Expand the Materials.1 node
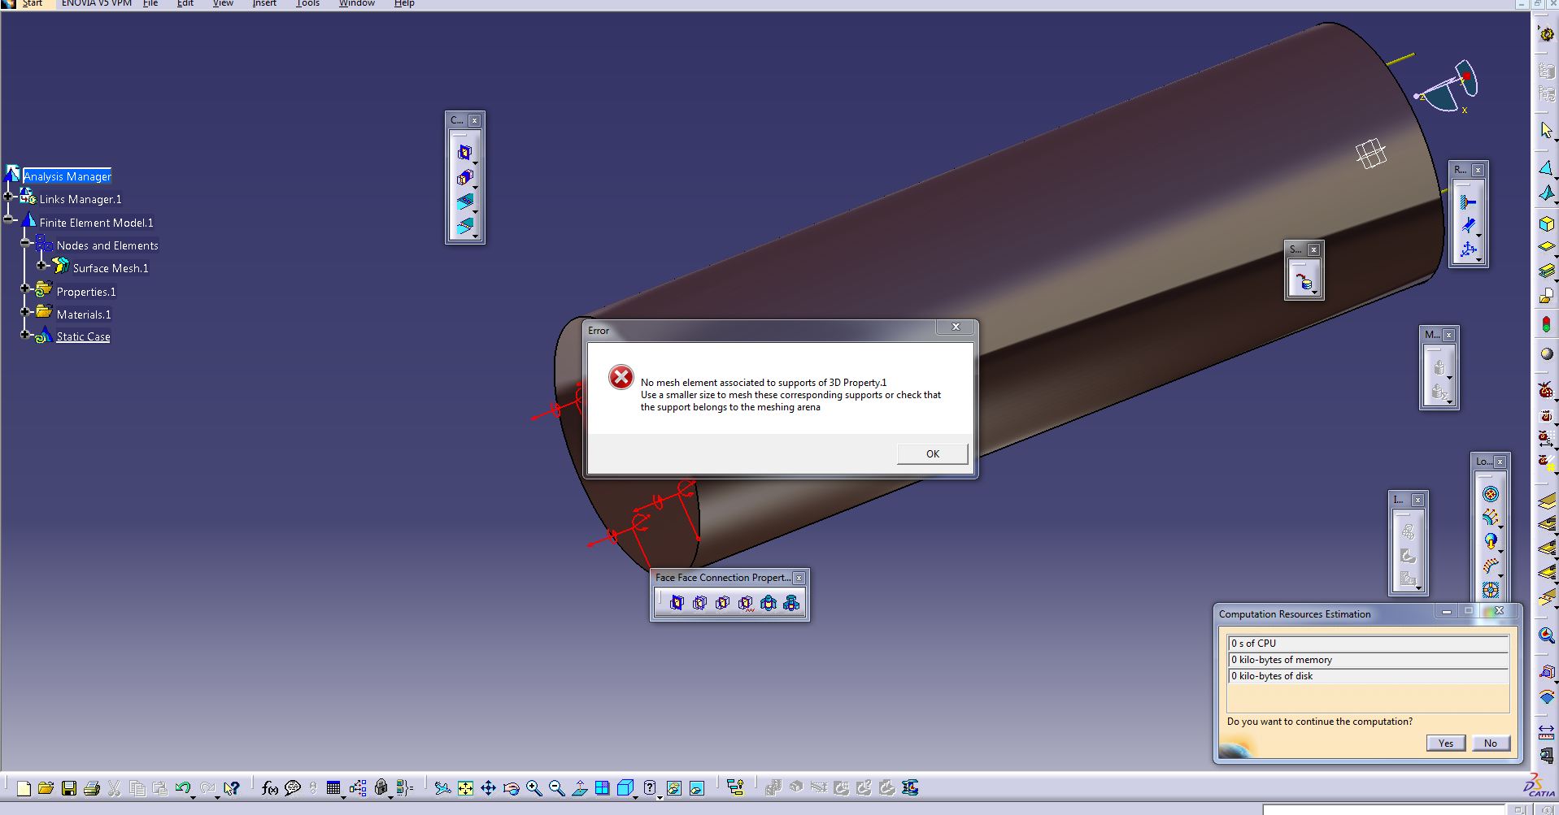 tap(25, 311)
